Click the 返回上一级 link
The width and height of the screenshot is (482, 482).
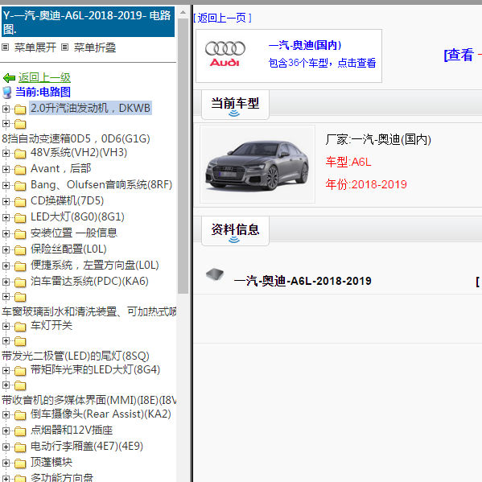tap(44, 78)
